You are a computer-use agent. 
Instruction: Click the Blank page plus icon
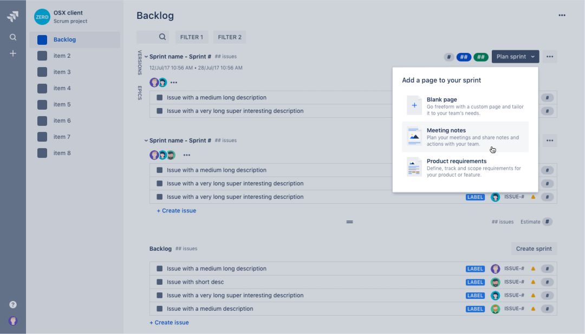pos(414,105)
